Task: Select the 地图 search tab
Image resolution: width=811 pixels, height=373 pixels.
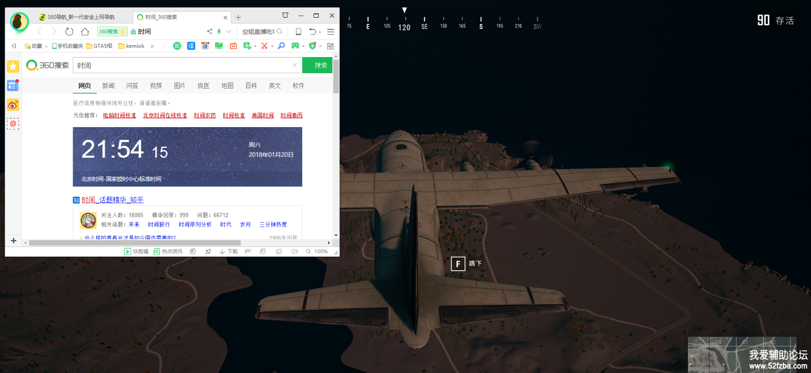Action: tap(227, 86)
